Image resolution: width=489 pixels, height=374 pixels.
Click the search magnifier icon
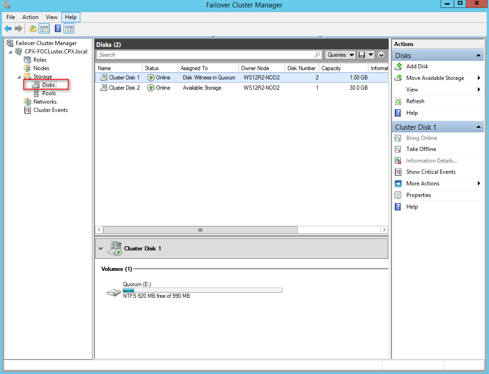tap(317, 55)
